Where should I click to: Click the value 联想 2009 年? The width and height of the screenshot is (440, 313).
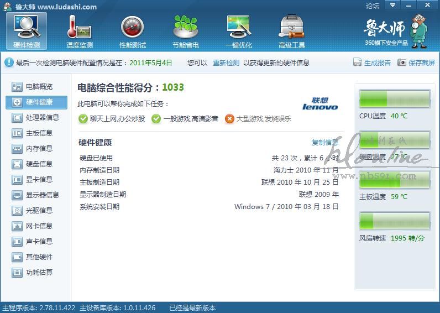coord(319,195)
